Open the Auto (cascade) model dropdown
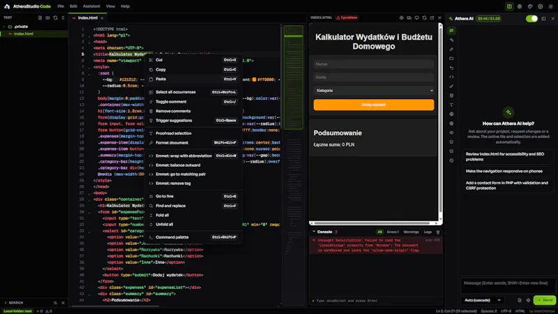The height and width of the screenshot is (314, 558). [x=483, y=300]
